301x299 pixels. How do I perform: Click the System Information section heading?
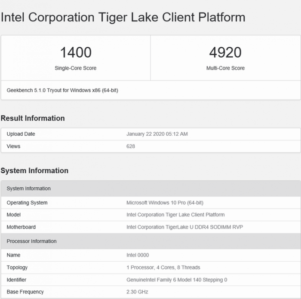pyautogui.click(x=34, y=171)
